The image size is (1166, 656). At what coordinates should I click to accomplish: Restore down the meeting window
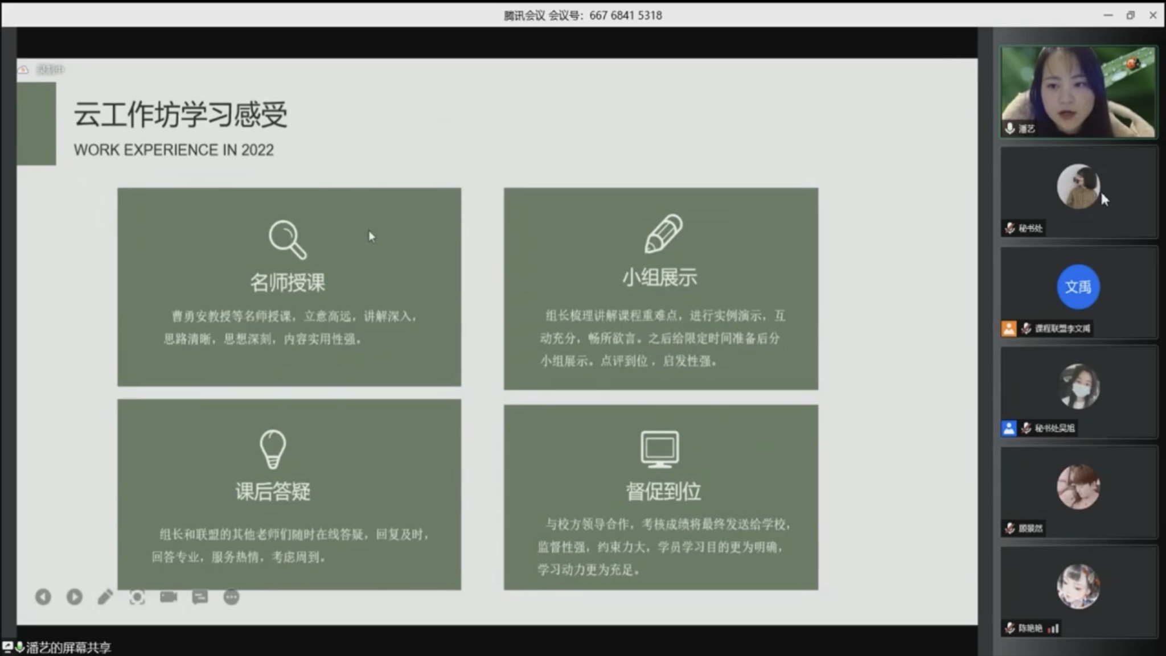coord(1130,15)
